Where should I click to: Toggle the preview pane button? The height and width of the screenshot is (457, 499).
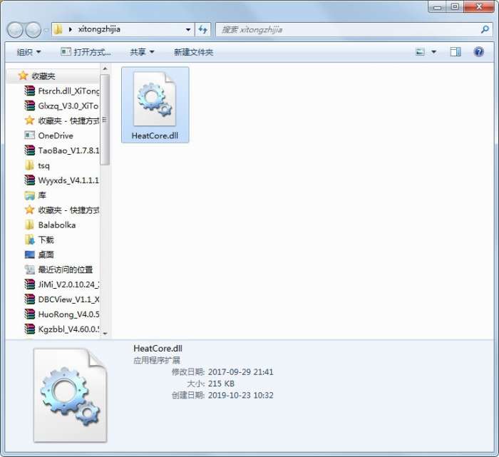click(x=456, y=52)
